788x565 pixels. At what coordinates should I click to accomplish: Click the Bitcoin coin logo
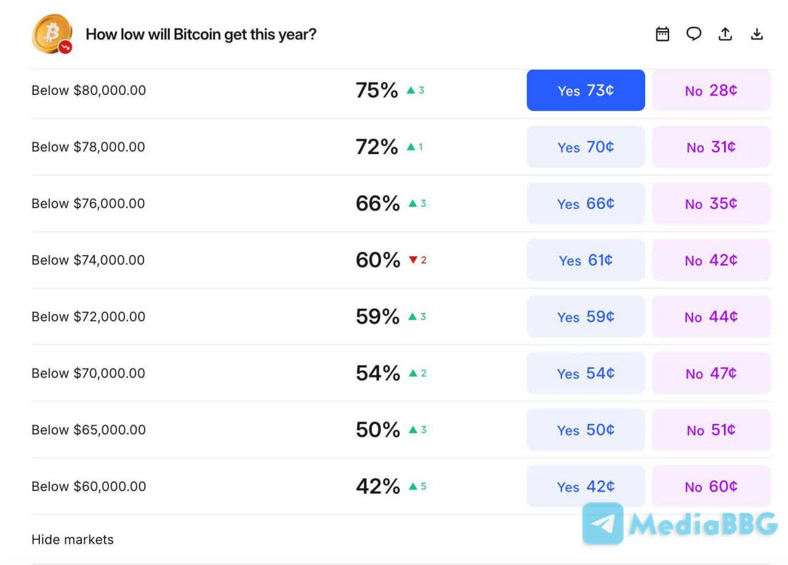pyautogui.click(x=52, y=34)
